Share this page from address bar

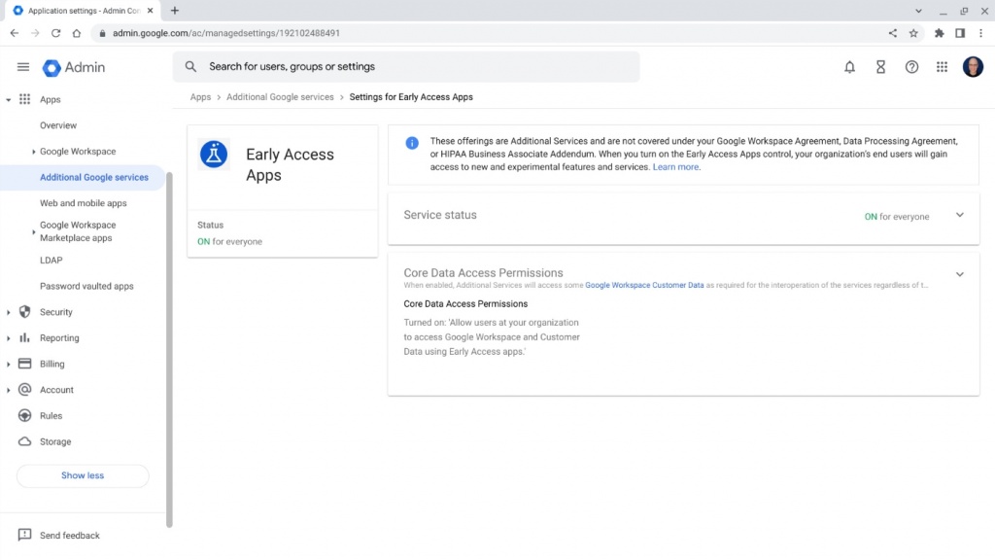point(892,33)
